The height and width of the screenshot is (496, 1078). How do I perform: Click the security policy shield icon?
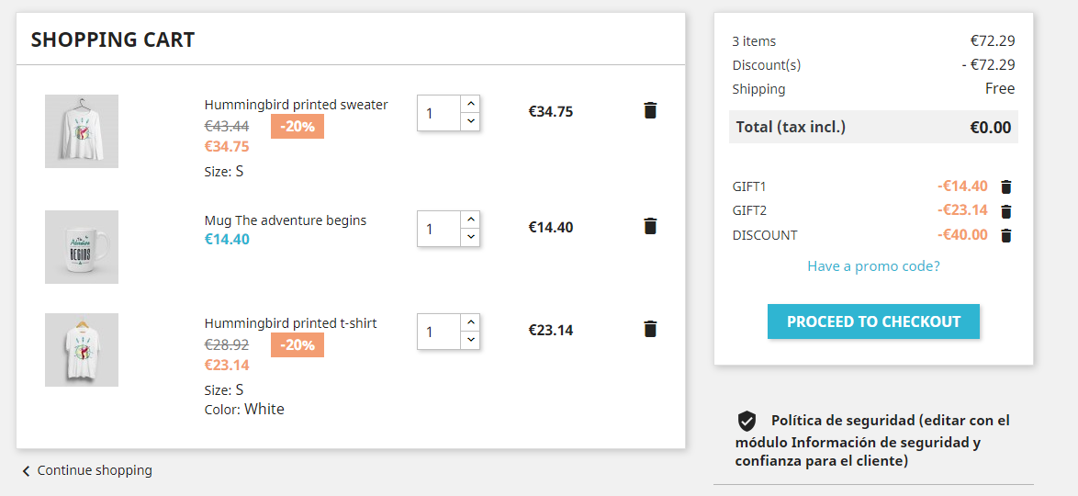747,421
